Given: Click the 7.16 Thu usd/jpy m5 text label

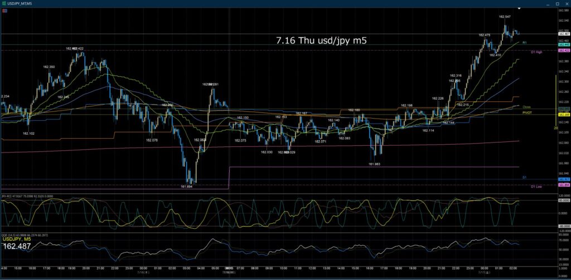Looking at the screenshot, I should (x=322, y=41).
